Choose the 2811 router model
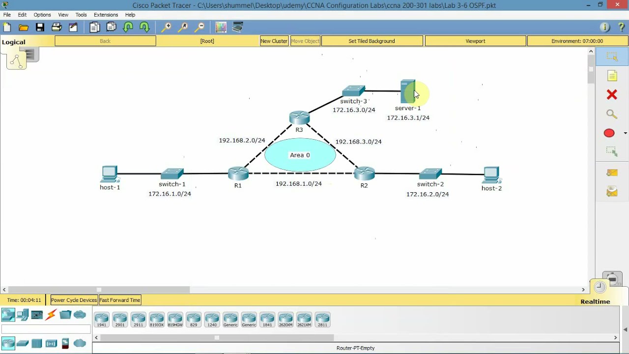The height and width of the screenshot is (354, 629). click(x=322, y=320)
